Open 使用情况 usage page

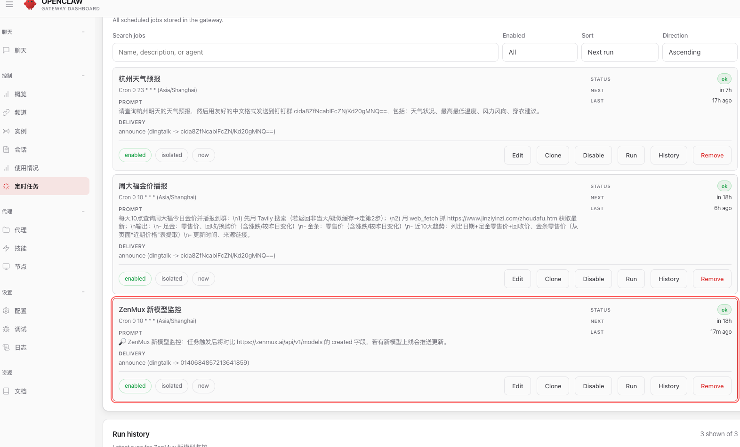click(45, 168)
